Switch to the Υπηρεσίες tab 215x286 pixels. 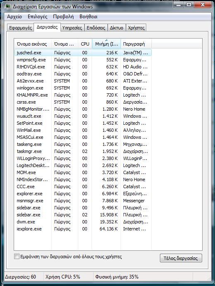72,28
